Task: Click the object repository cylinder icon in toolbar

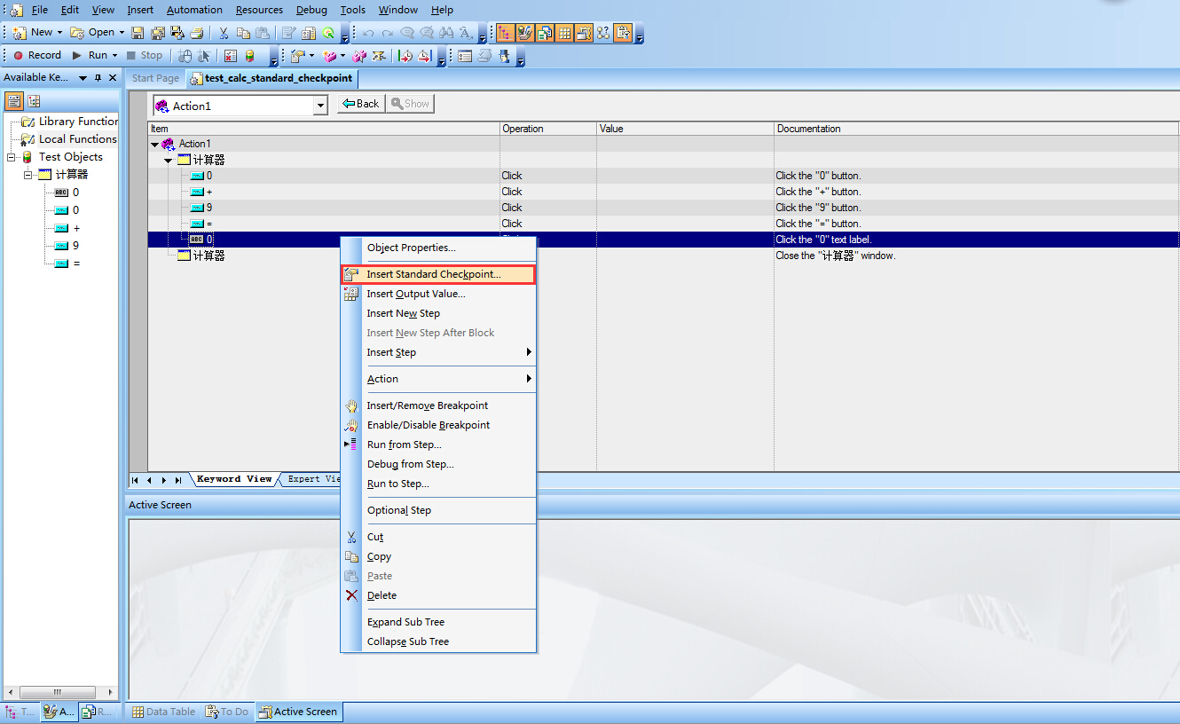Action: click(x=249, y=55)
